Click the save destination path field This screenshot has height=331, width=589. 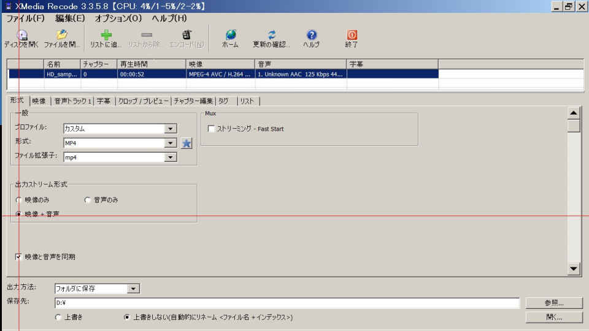pos(287,302)
